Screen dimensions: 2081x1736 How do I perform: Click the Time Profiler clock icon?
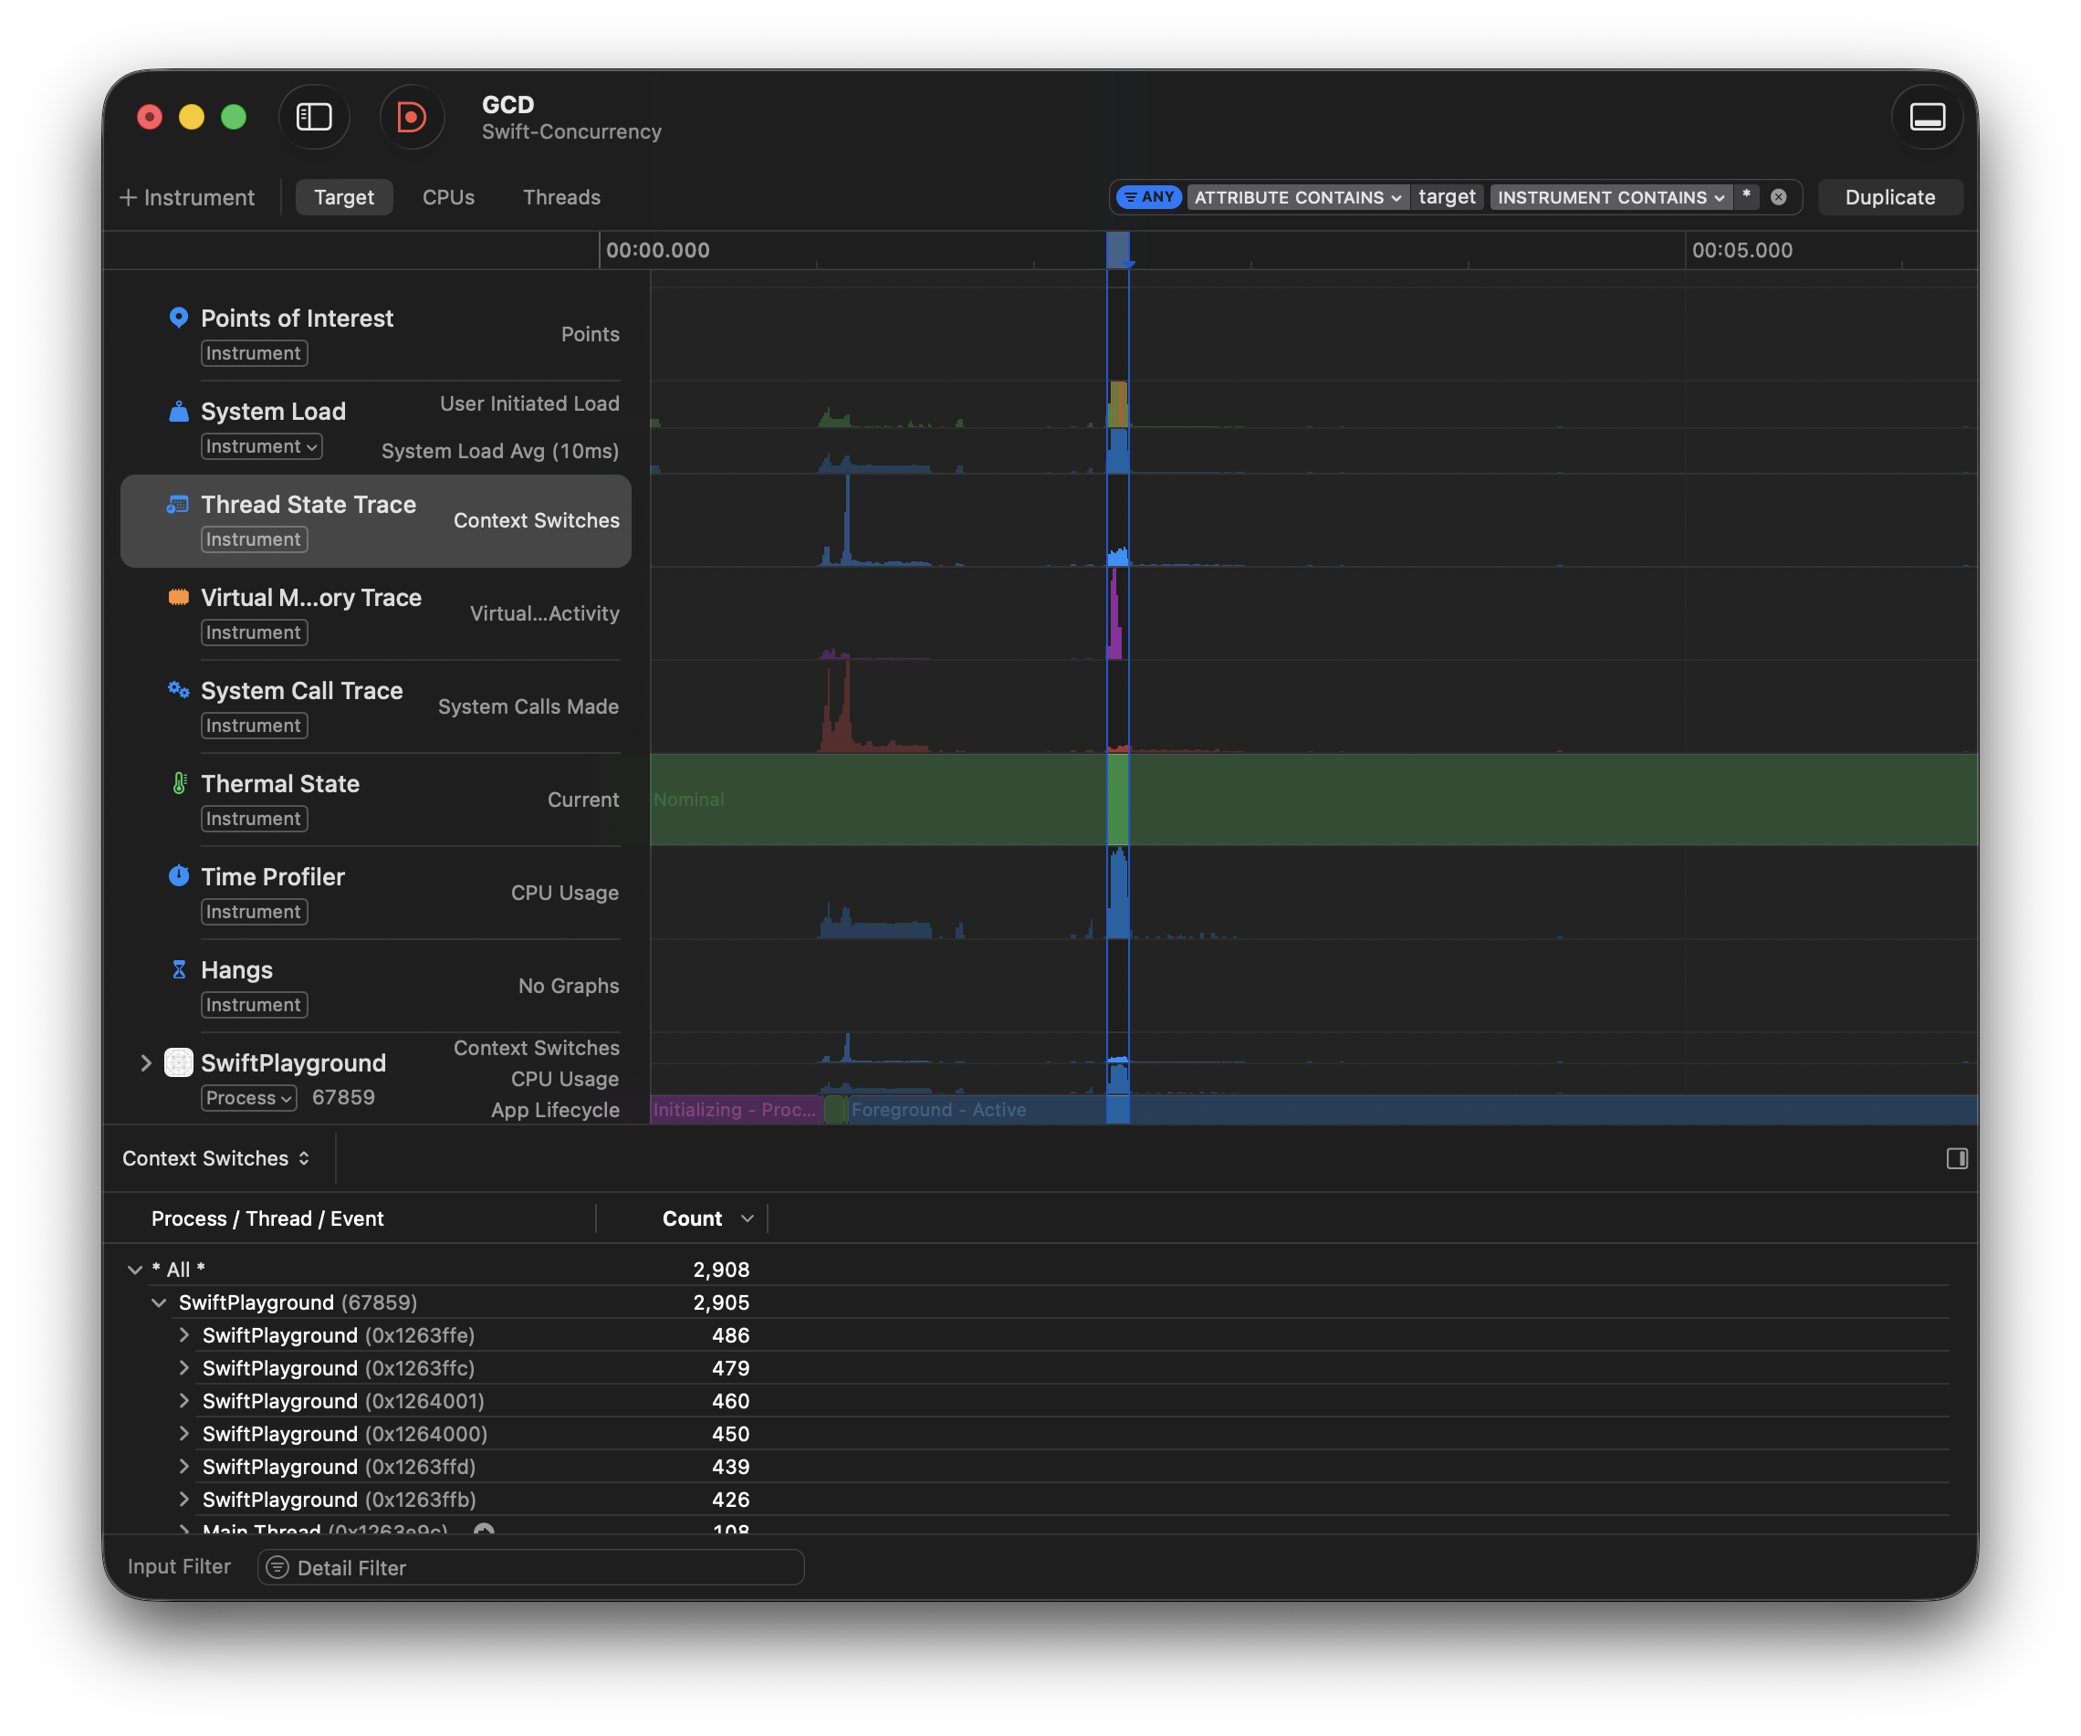click(x=178, y=876)
